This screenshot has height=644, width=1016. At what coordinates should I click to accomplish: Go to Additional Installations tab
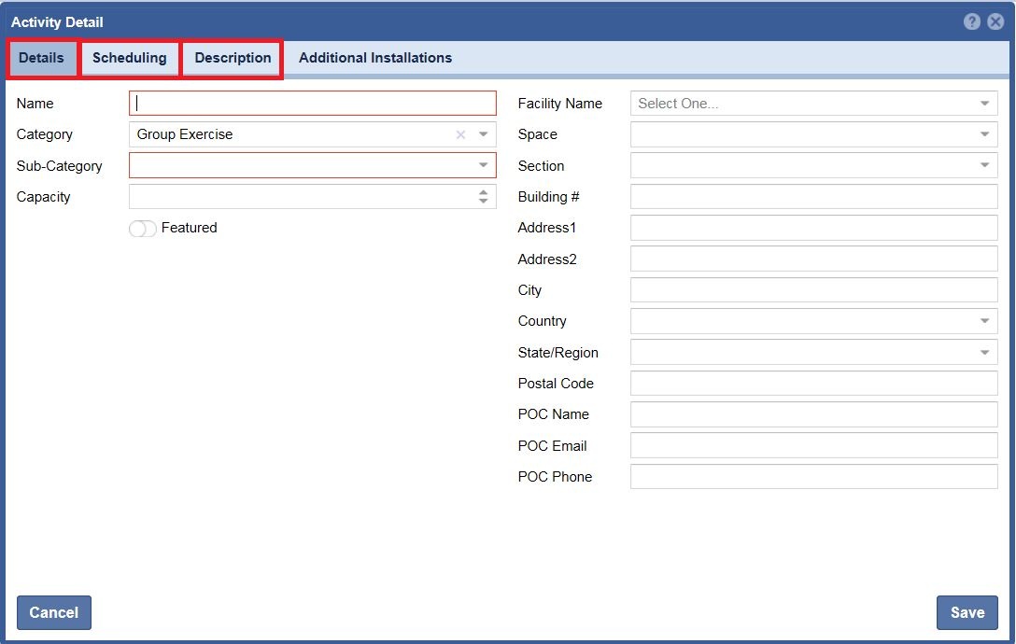tap(375, 58)
